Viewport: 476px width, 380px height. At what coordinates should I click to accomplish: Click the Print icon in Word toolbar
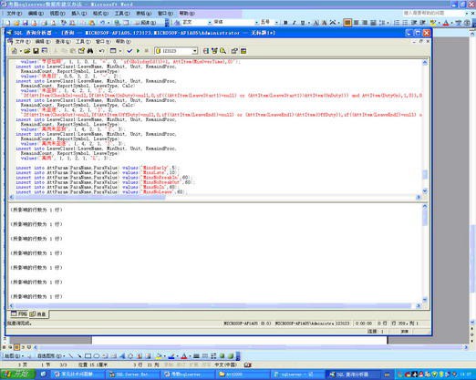point(45,23)
